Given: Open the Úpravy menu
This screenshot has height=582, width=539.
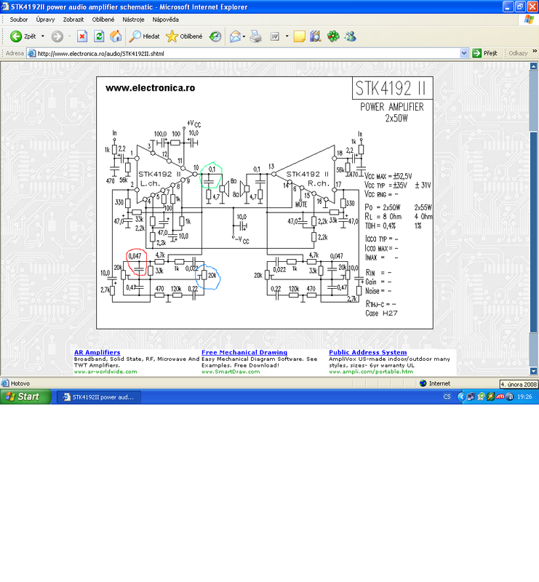Looking at the screenshot, I should pos(45,20).
